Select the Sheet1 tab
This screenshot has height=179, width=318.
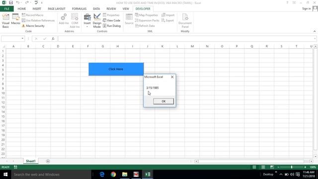[31, 161]
